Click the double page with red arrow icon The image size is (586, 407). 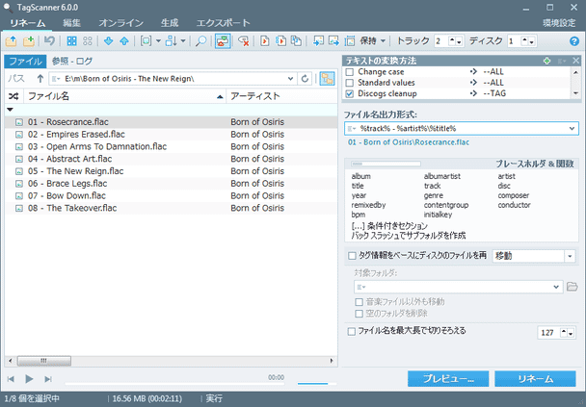[280, 41]
